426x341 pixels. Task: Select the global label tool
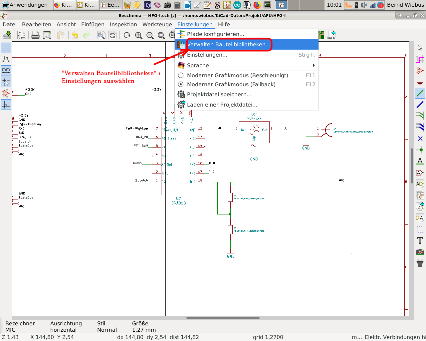pyautogui.click(x=420, y=172)
